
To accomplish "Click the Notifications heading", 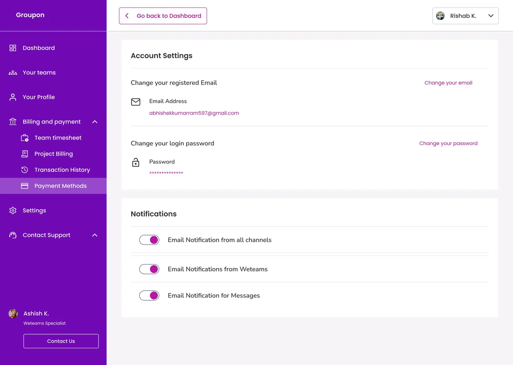I will [x=154, y=214].
